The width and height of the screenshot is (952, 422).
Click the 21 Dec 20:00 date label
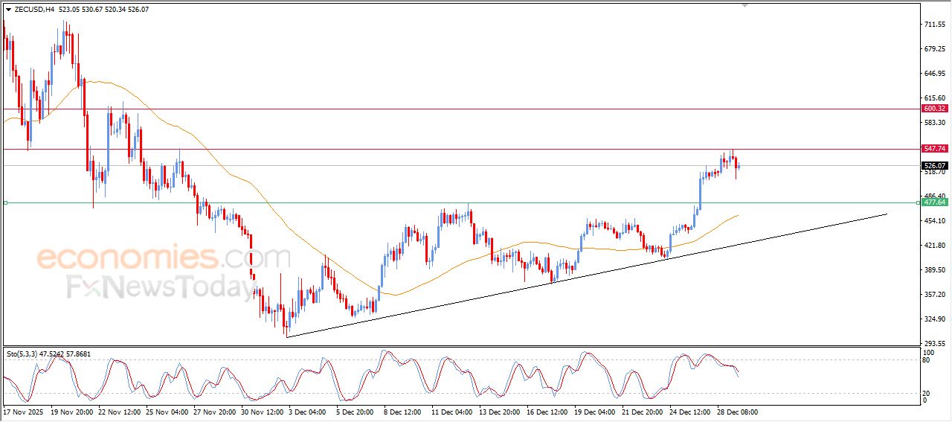pyautogui.click(x=643, y=412)
